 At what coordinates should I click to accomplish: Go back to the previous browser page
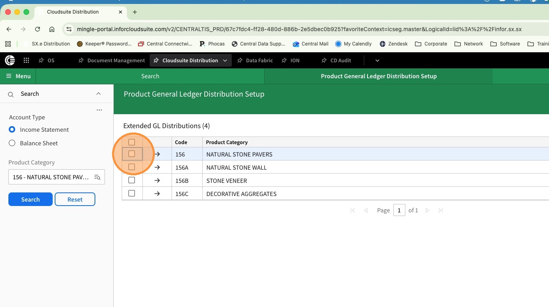(9, 29)
